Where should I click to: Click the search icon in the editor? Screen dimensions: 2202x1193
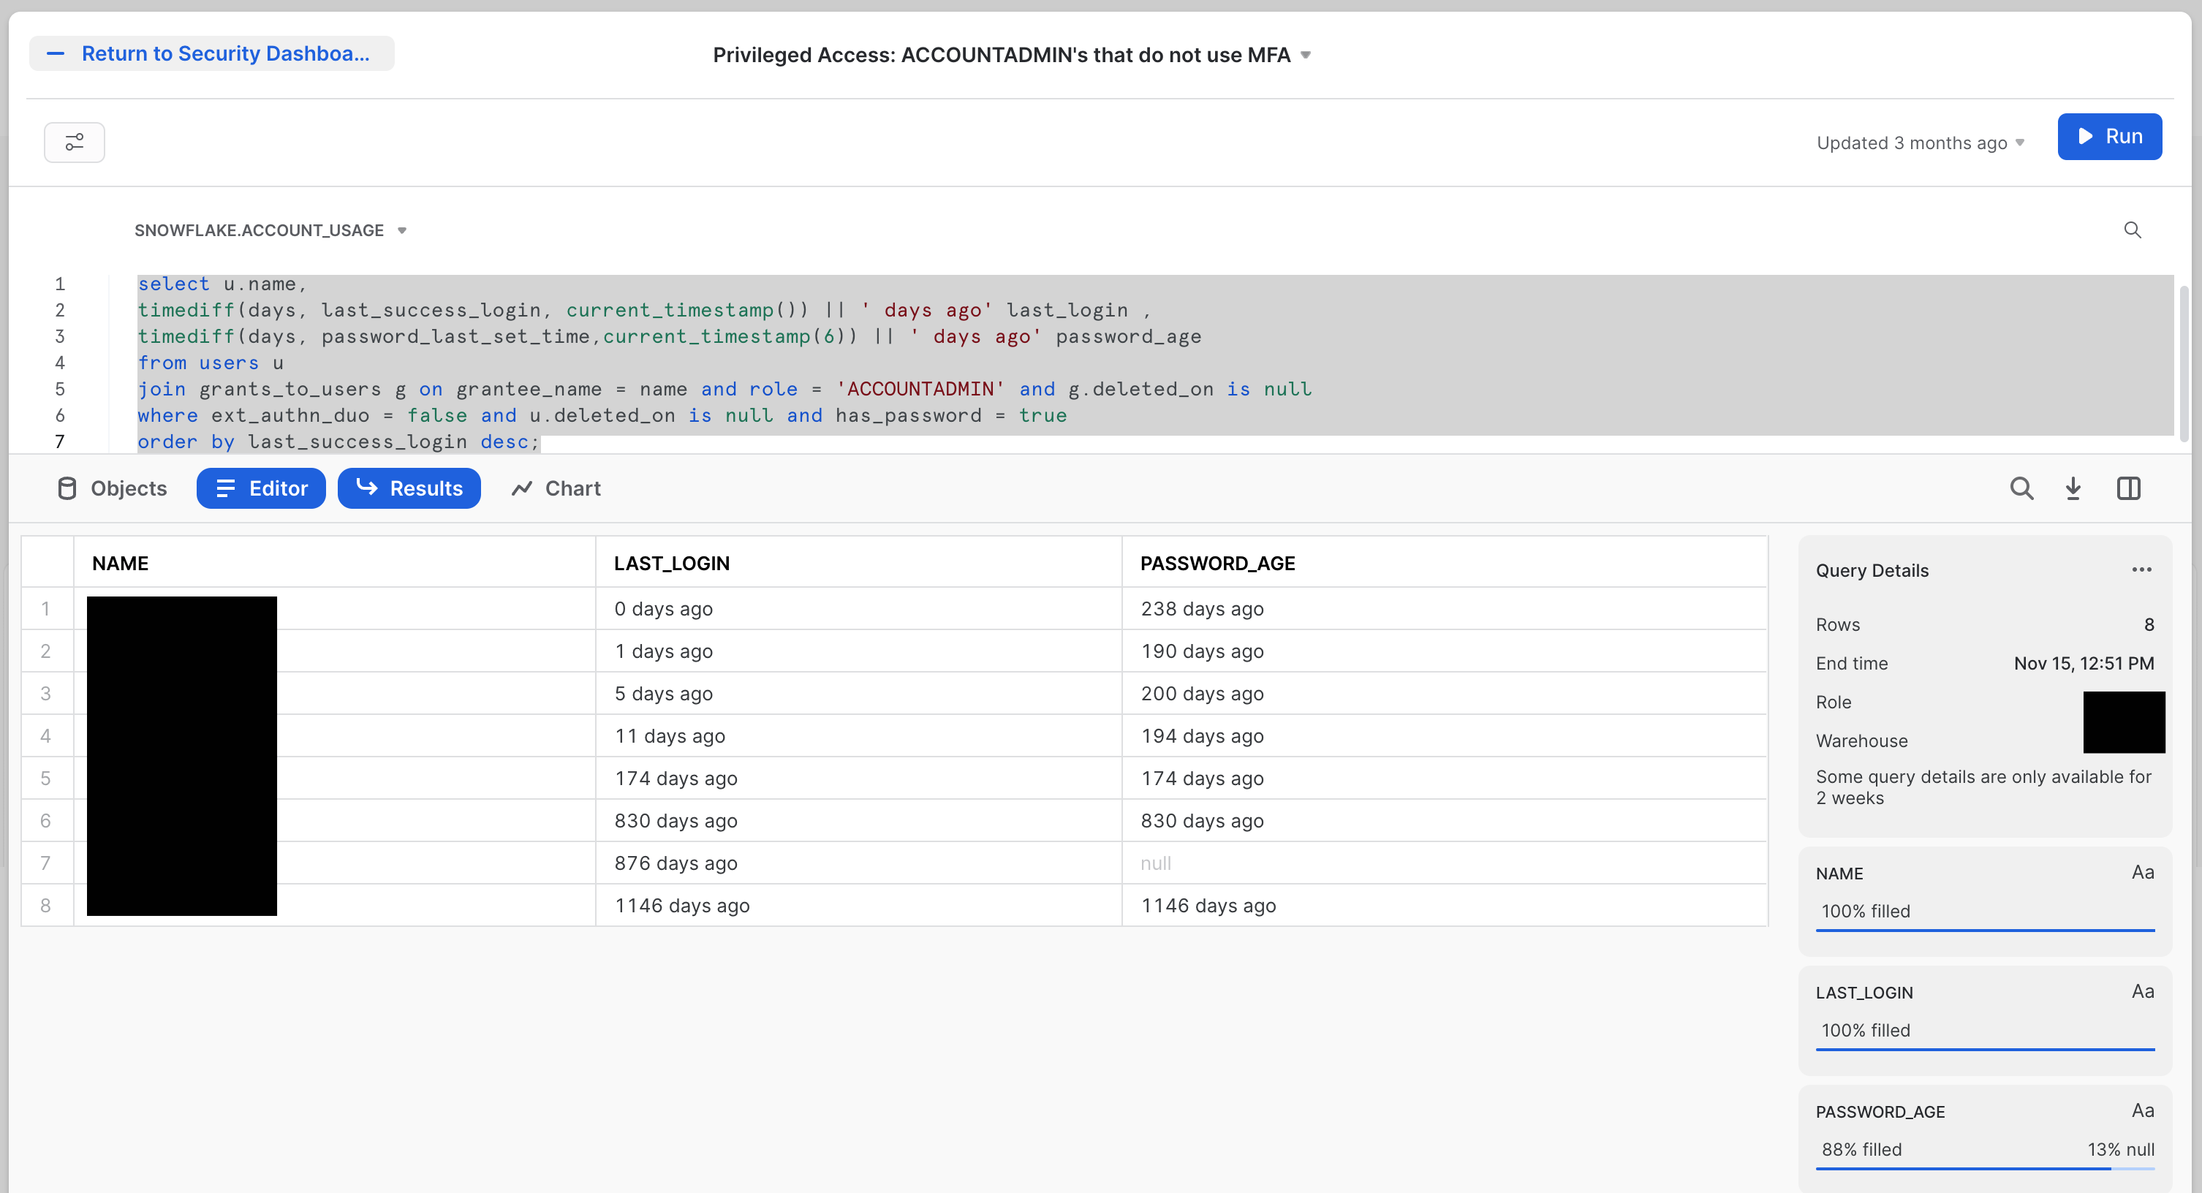pos(2132,230)
